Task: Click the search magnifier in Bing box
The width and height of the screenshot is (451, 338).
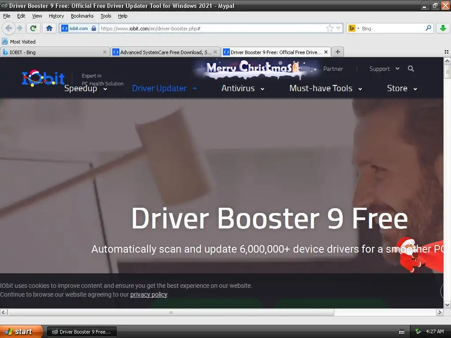Action: (x=428, y=28)
